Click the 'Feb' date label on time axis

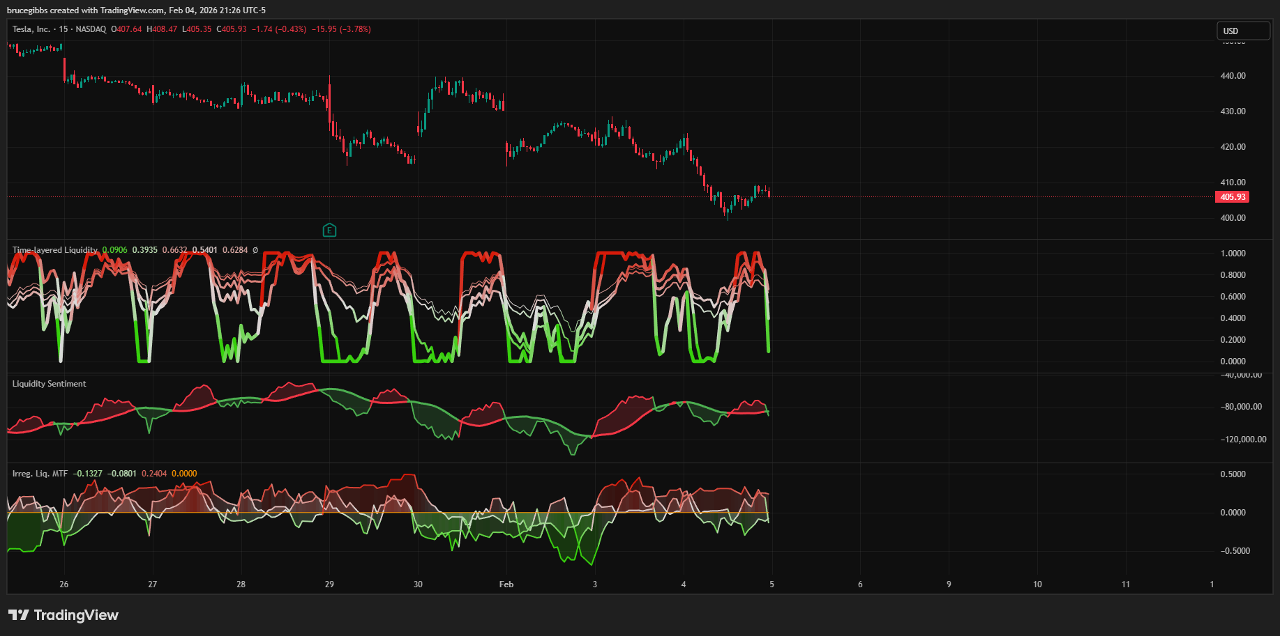coord(506,584)
